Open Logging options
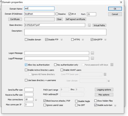Screen dimensions: 128x116 coord(104,90)
